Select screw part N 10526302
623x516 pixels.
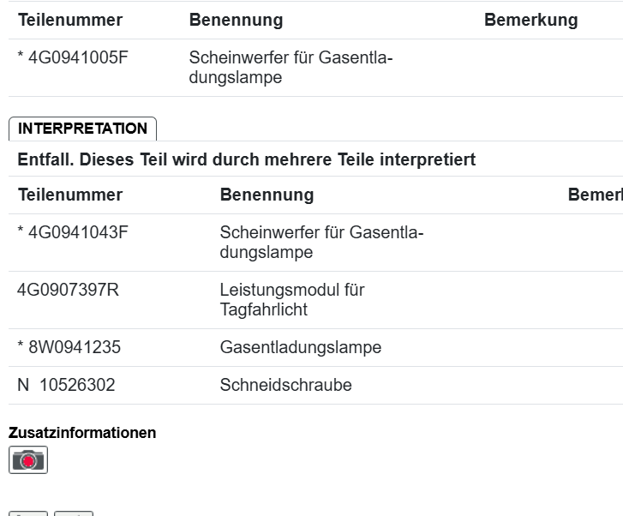click(x=66, y=385)
